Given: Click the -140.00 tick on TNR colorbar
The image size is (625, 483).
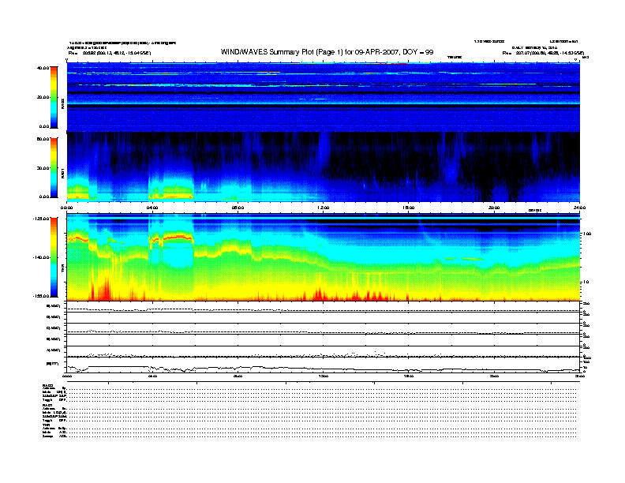Looking at the screenshot, I should coord(42,257).
